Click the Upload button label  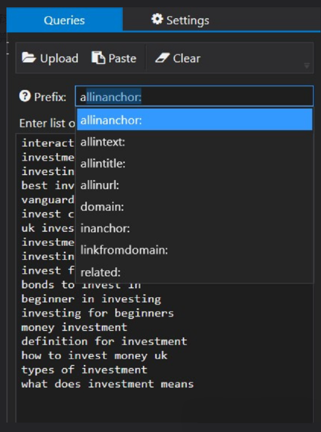(x=59, y=58)
